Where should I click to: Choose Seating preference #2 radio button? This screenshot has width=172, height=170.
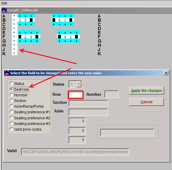pyautogui.click(x=30, y=118)
